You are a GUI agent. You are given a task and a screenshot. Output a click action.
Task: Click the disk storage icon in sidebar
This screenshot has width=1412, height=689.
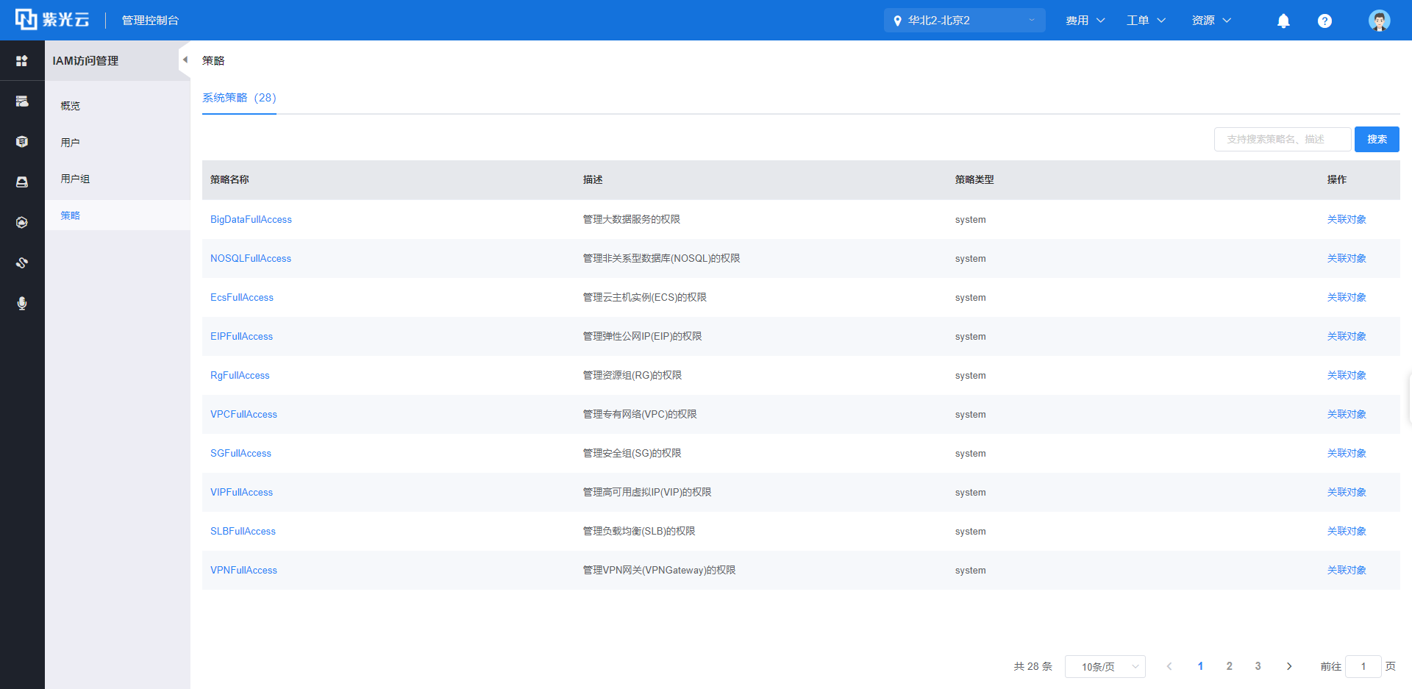click(x=22, y=182)
